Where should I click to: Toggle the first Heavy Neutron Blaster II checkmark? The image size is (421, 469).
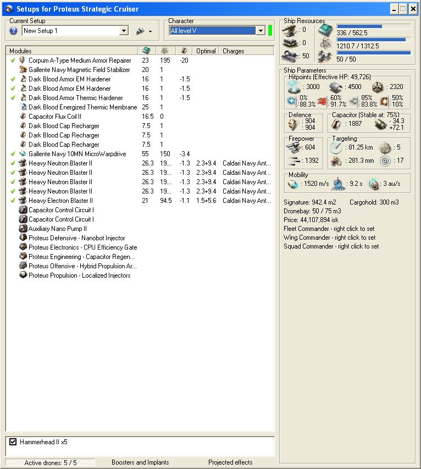[x=13, y=163]
